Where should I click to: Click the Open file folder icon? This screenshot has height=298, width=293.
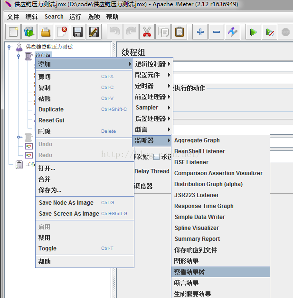(x=45, y=32)
